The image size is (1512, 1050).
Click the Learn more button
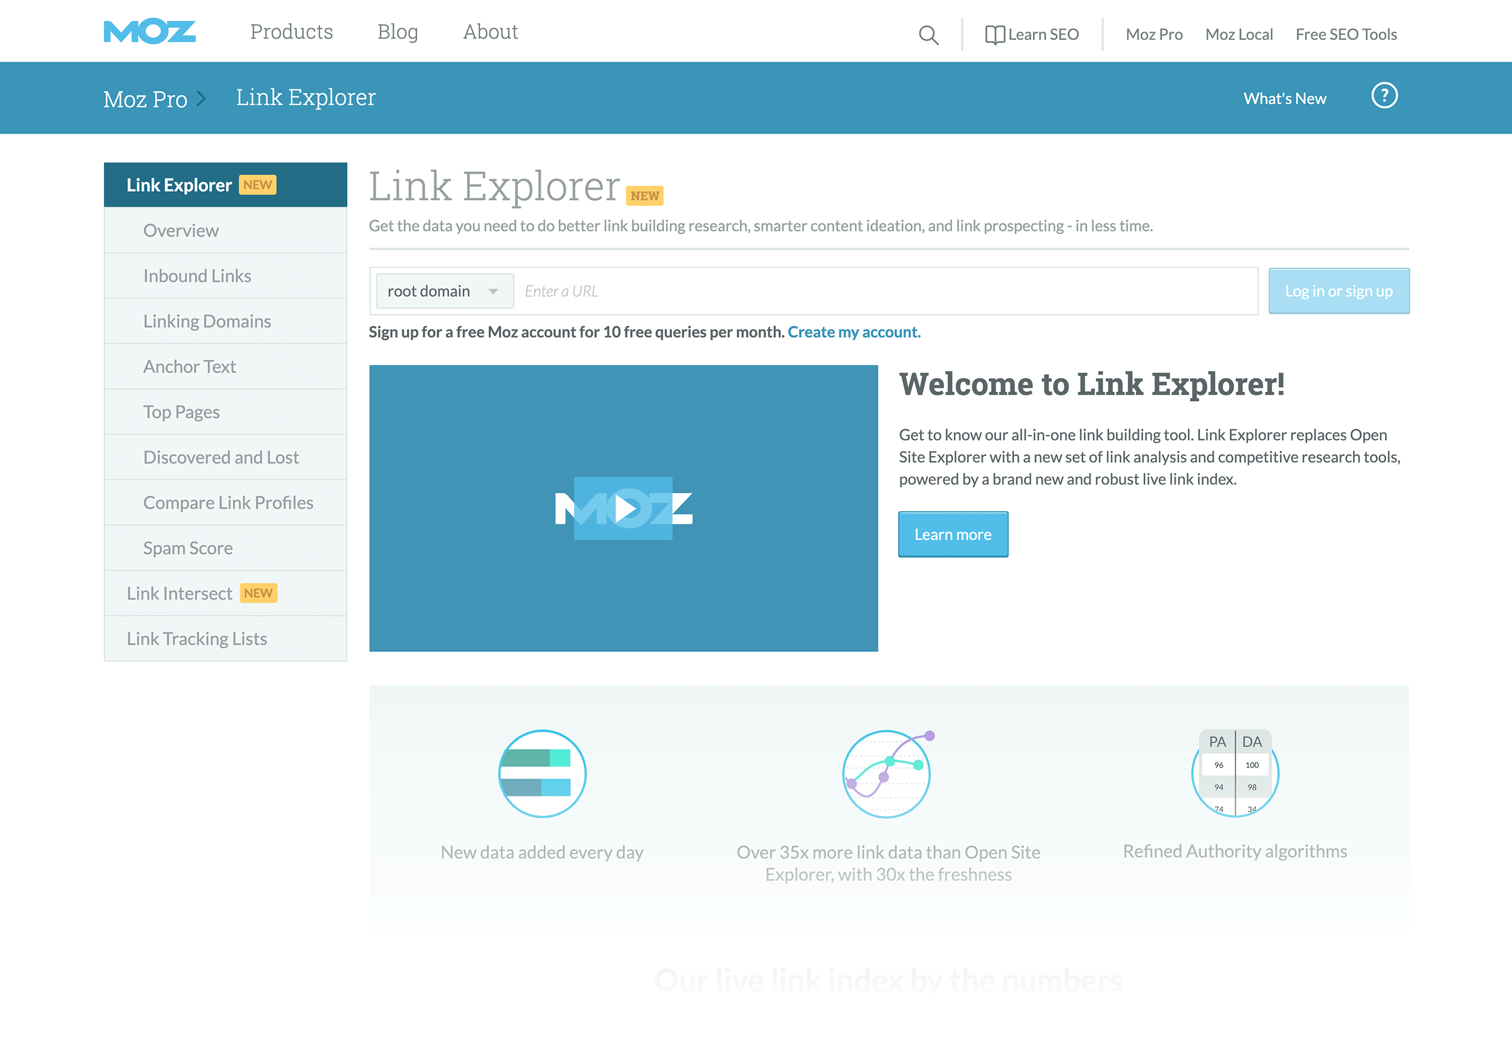point(953,534)
